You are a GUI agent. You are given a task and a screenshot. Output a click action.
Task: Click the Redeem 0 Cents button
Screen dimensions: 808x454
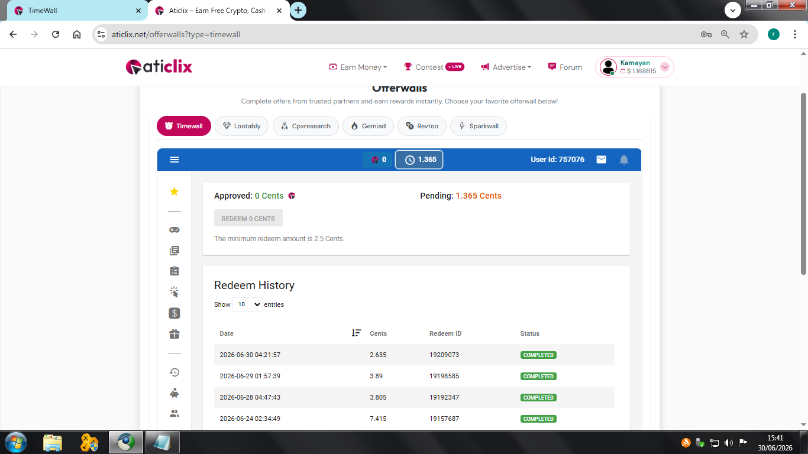(248, 218)
